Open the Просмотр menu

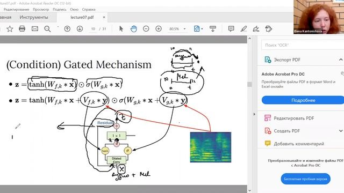pyautogui.click(x=41, y=10)
